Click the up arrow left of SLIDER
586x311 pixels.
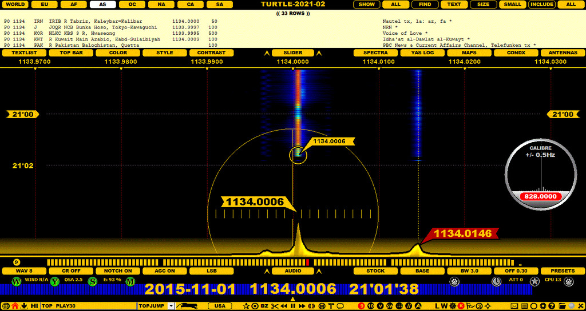point(266,53)
